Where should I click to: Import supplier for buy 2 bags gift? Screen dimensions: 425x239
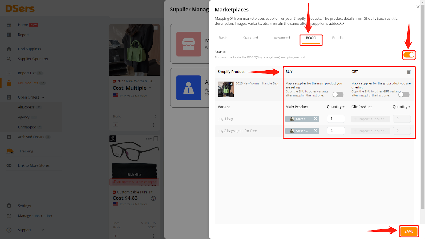pyautogui.click(x=371, y=131)
